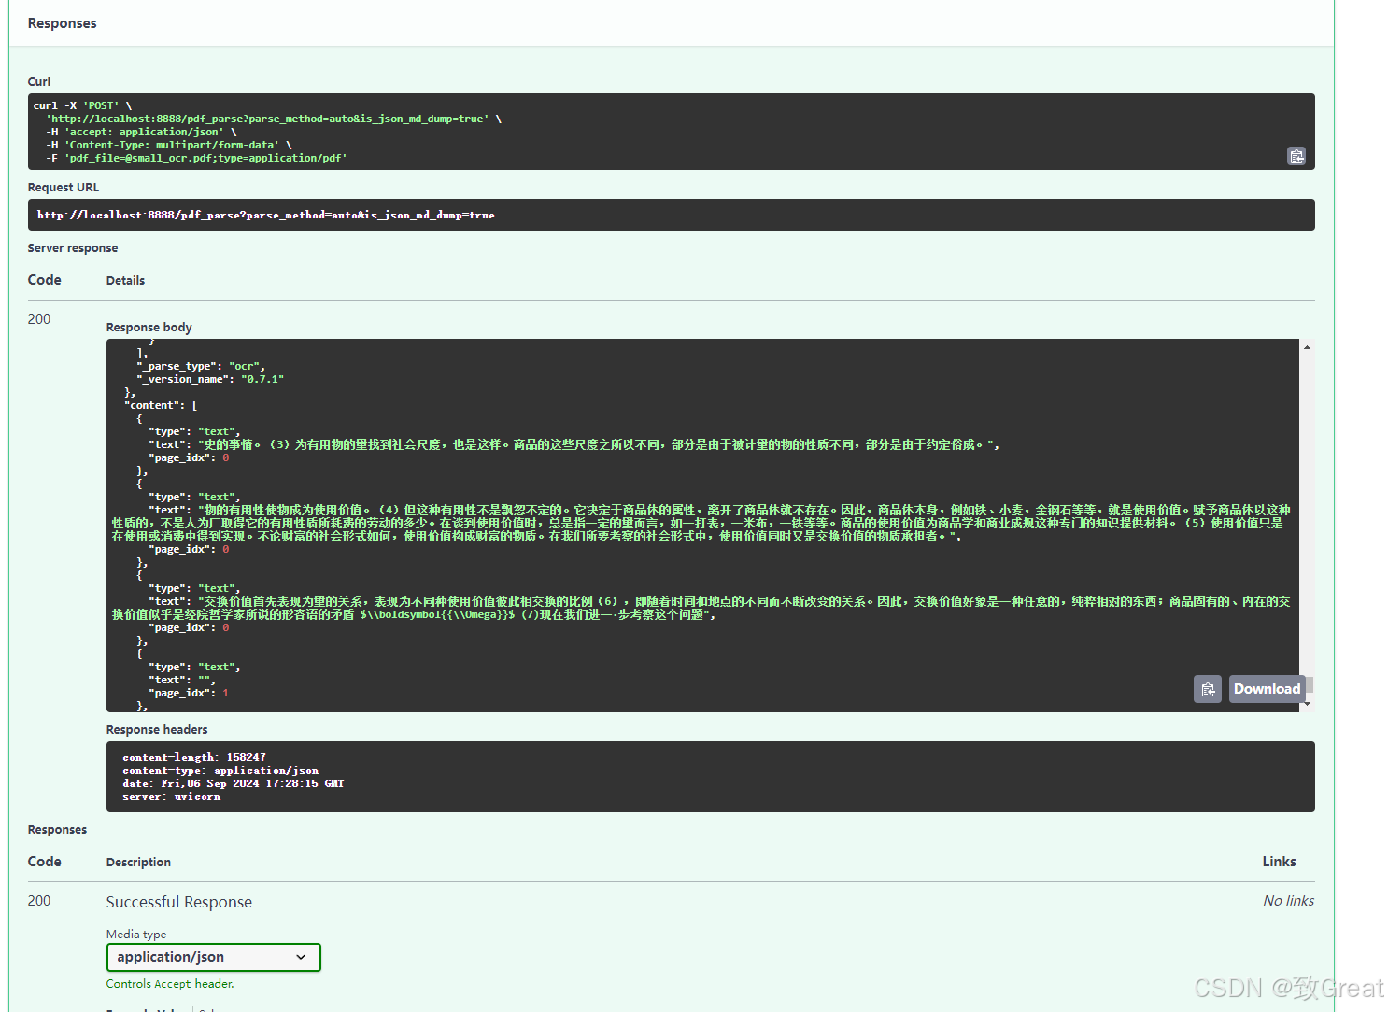Click the "Request URL" label

coord(64,188)
